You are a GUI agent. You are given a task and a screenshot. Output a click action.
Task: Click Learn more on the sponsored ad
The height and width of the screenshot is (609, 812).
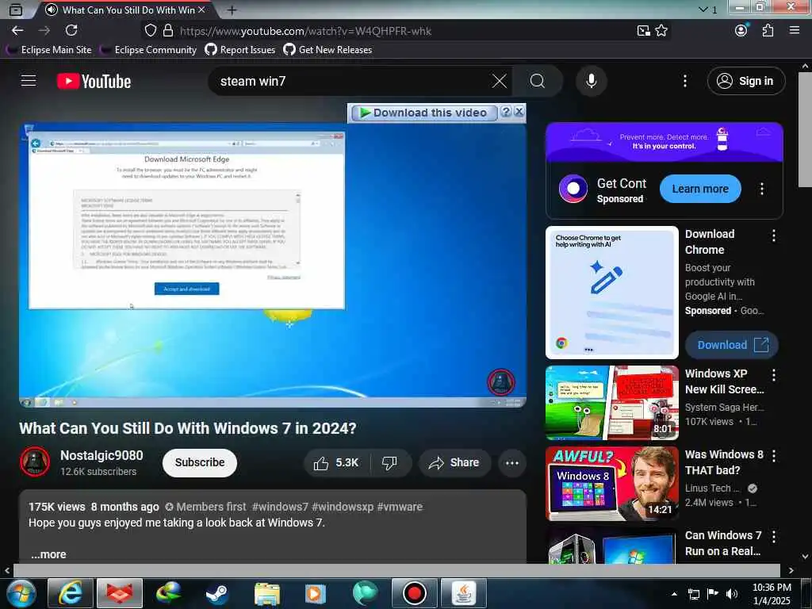pyautogui.click(x=700, y=189)
